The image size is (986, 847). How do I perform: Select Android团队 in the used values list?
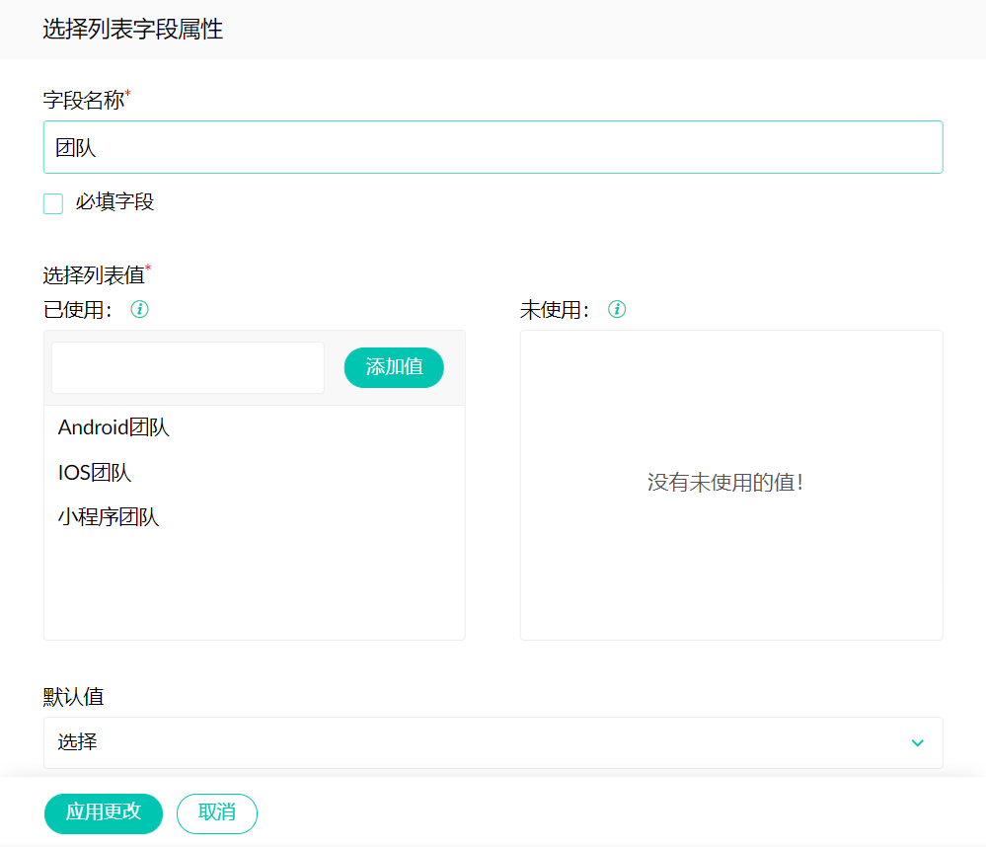pyautogui.click(x=114, y=427)
